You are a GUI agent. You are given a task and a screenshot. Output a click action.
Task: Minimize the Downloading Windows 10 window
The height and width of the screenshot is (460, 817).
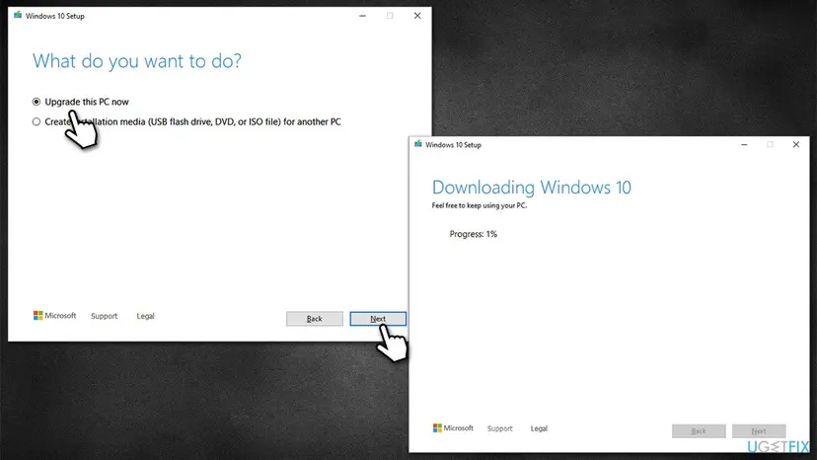click(744, 144)
